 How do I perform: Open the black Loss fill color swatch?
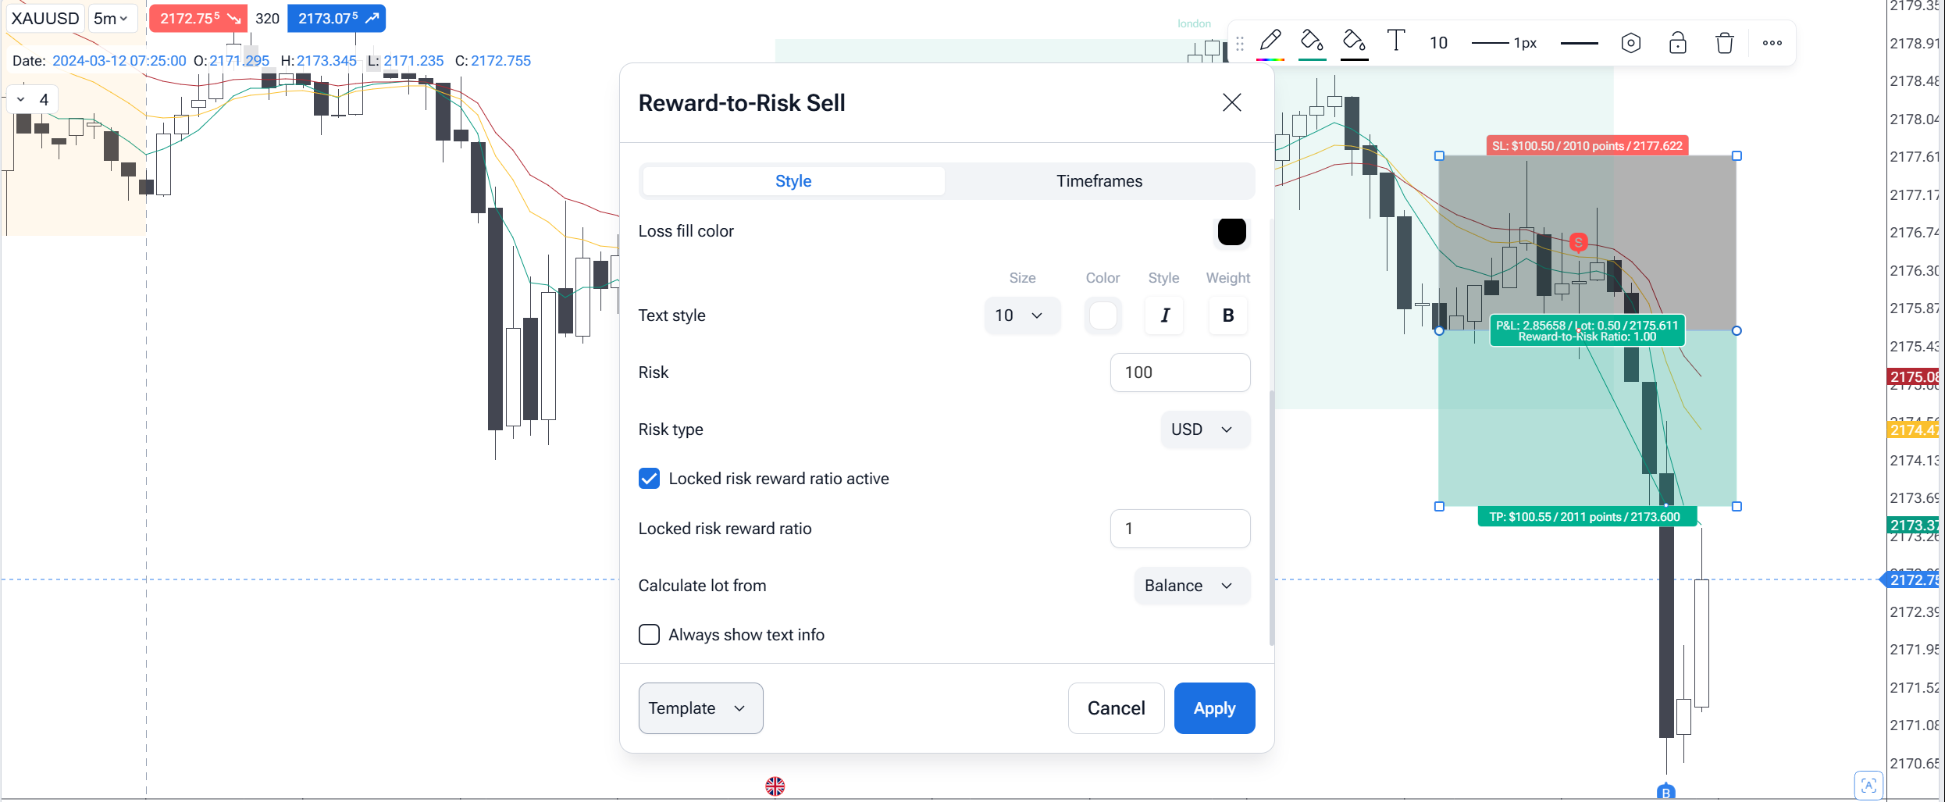[1231, 232]
